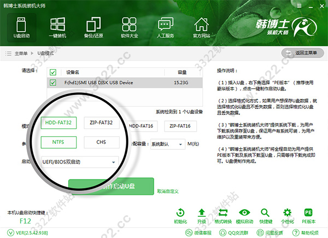This screenshot has width=328, height=238.
Task: Click U盘模式 breadcrumb item
Action: tap(45, 53)
